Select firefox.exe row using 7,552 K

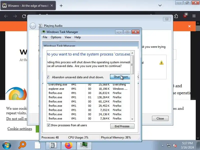88,110
